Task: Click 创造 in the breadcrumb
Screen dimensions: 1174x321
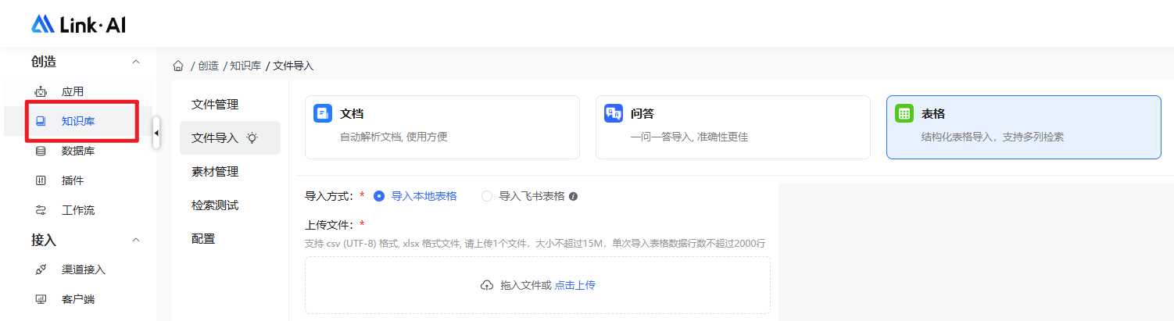Action: pos(208,66)
